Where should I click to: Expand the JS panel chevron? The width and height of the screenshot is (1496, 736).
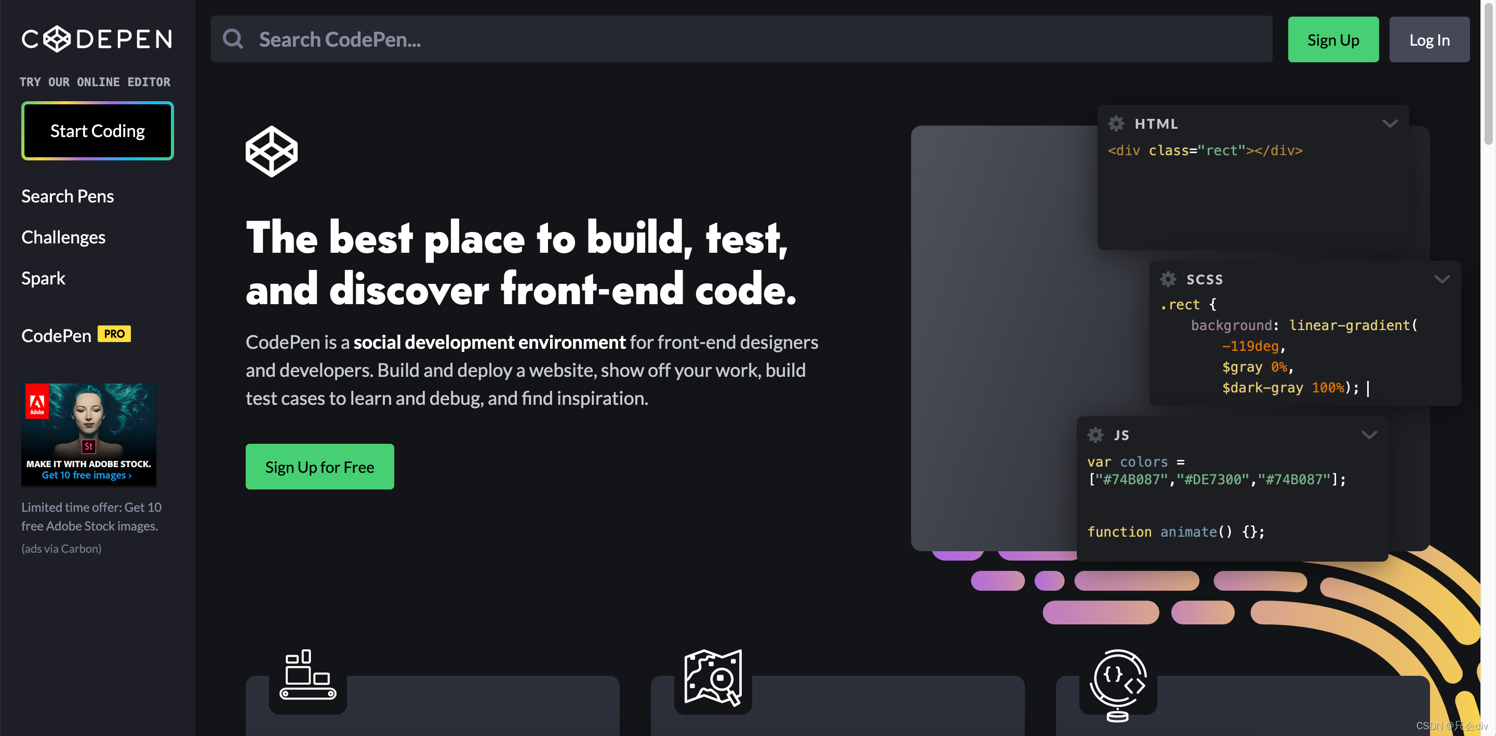1369,435
